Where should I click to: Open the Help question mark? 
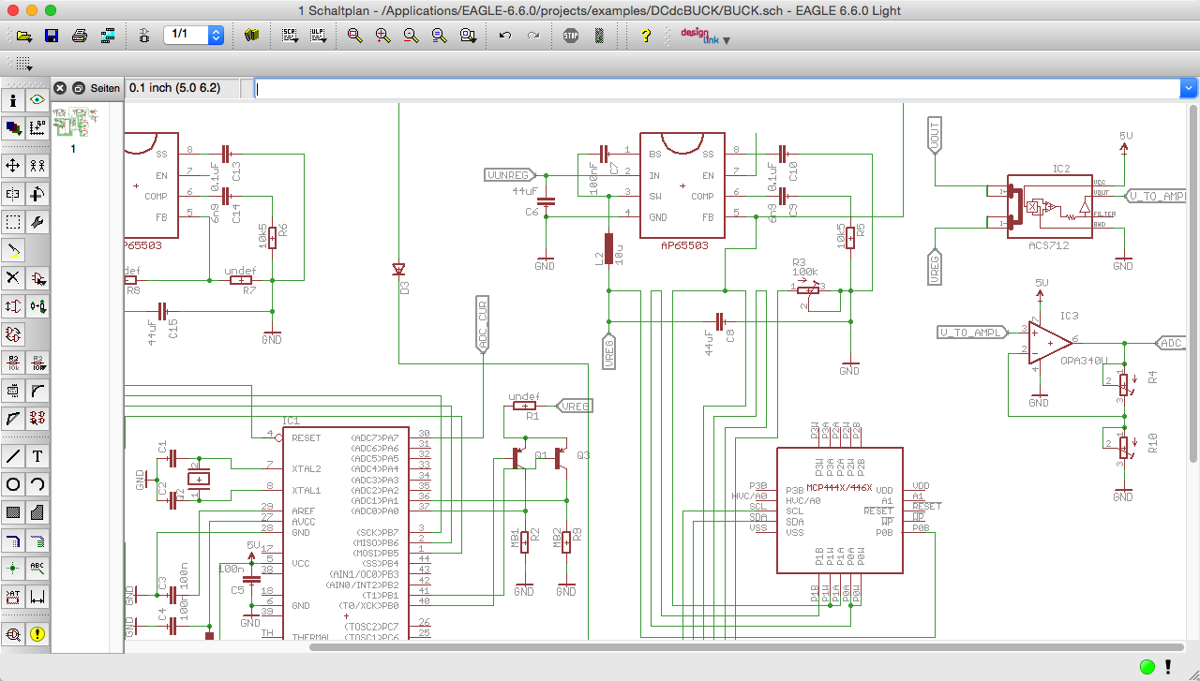(646, 36)
